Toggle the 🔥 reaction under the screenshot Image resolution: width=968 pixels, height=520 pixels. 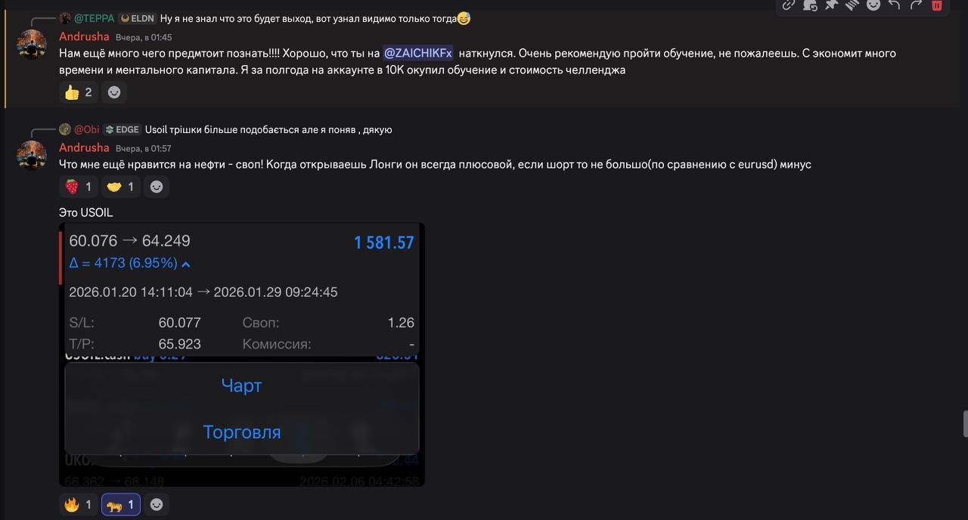point(76,504)
